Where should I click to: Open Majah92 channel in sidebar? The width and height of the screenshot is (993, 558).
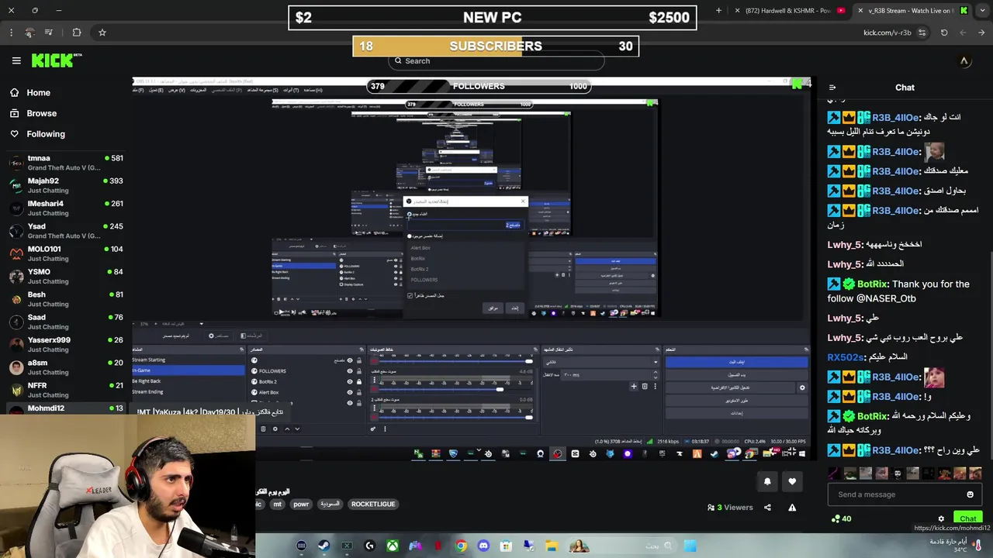(65, 185)
